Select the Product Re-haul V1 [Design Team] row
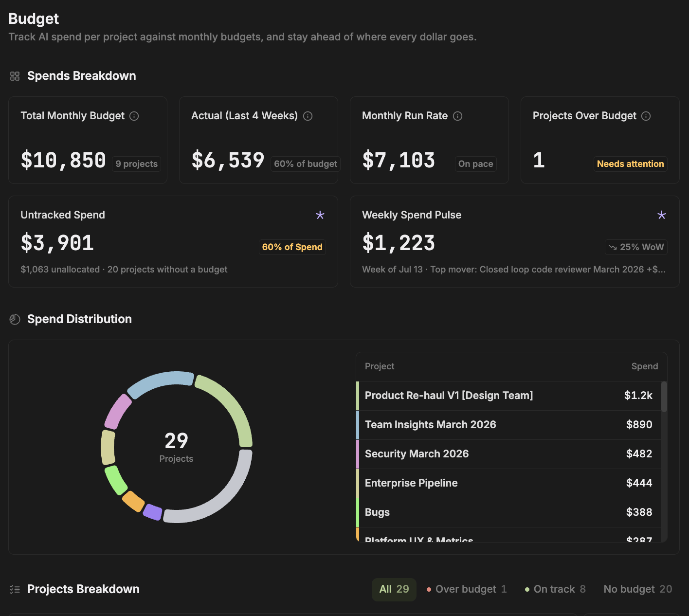The image size is (689, 616). click(508, 396)
